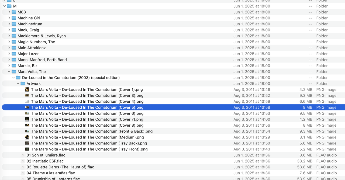345x180 pixels.
Task: Select 01 Son et lumière.flac file name
Action: coord(46,155)
